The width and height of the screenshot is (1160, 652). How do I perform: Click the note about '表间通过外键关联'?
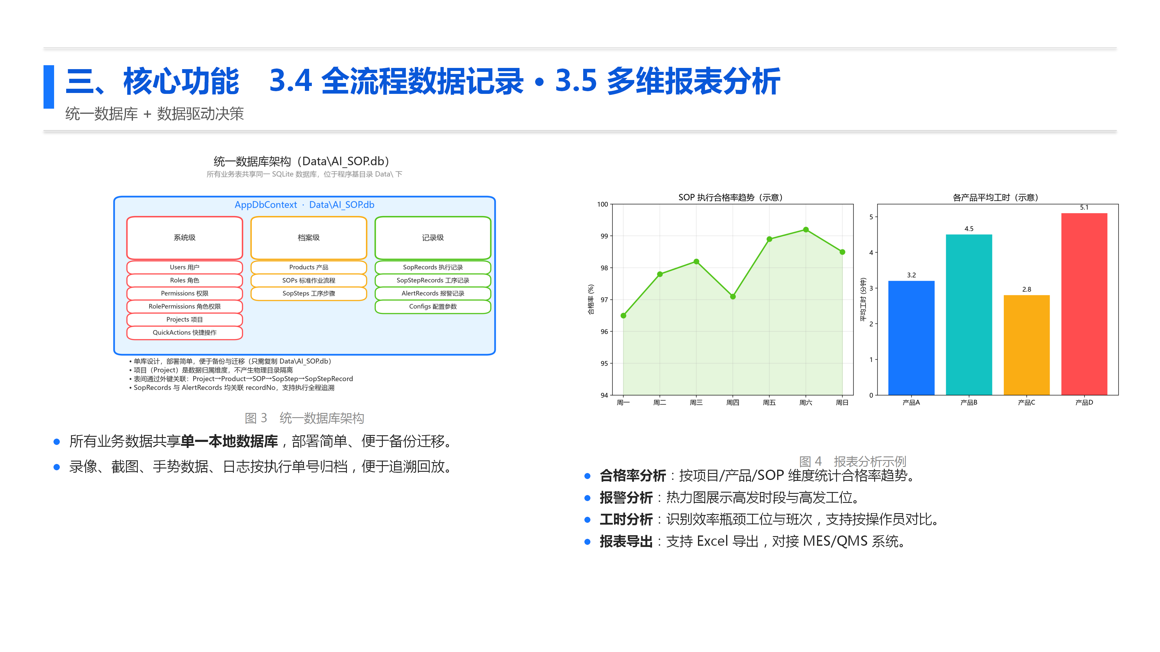pos(241,379)
